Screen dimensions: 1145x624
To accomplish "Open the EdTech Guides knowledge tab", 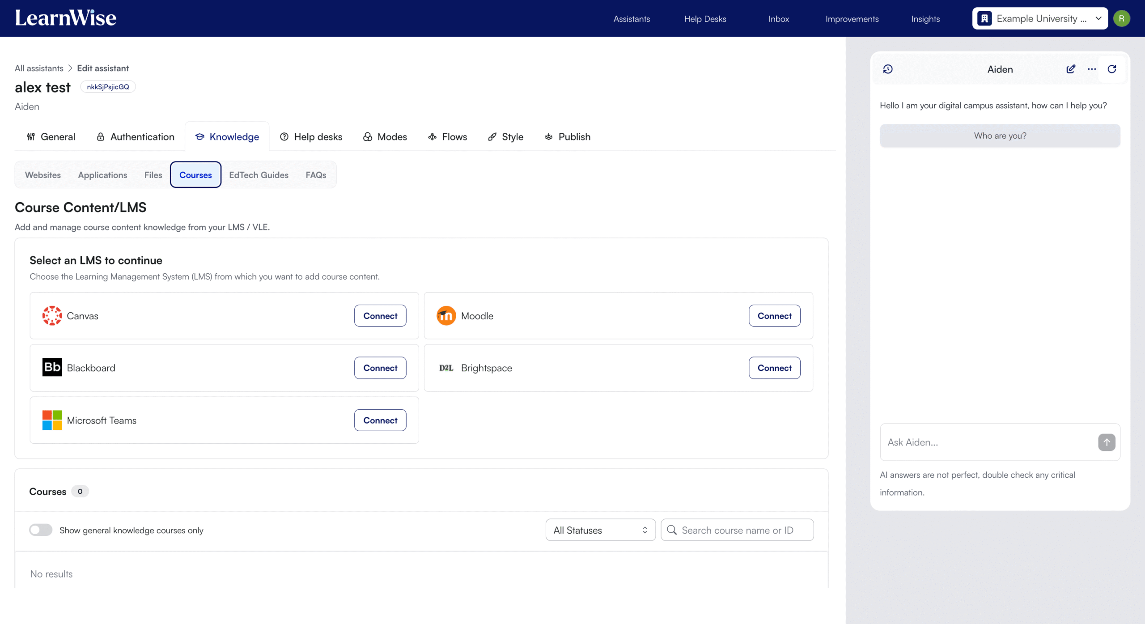I will (x=259, y=175).
